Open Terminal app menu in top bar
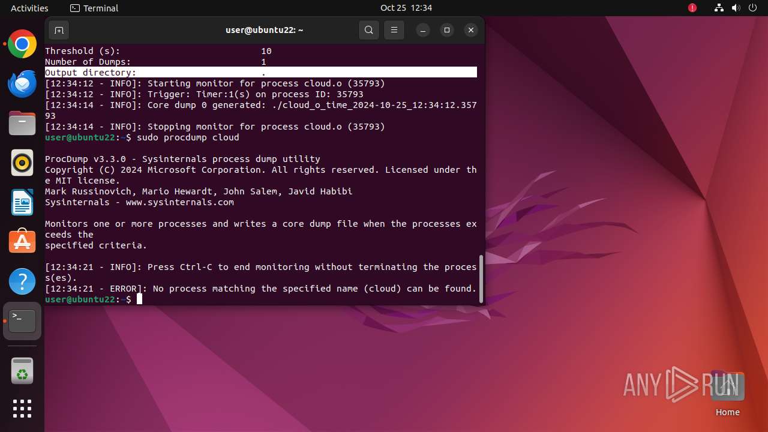This screenshot has width=768, height=432. [94, 8]
